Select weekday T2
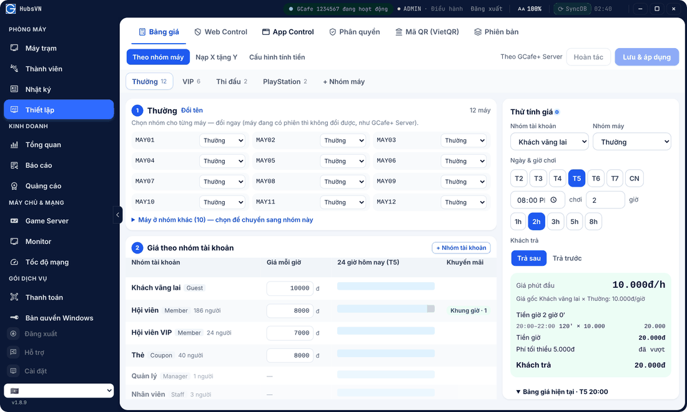Screen dimensions: 687x412 [519, 178]
